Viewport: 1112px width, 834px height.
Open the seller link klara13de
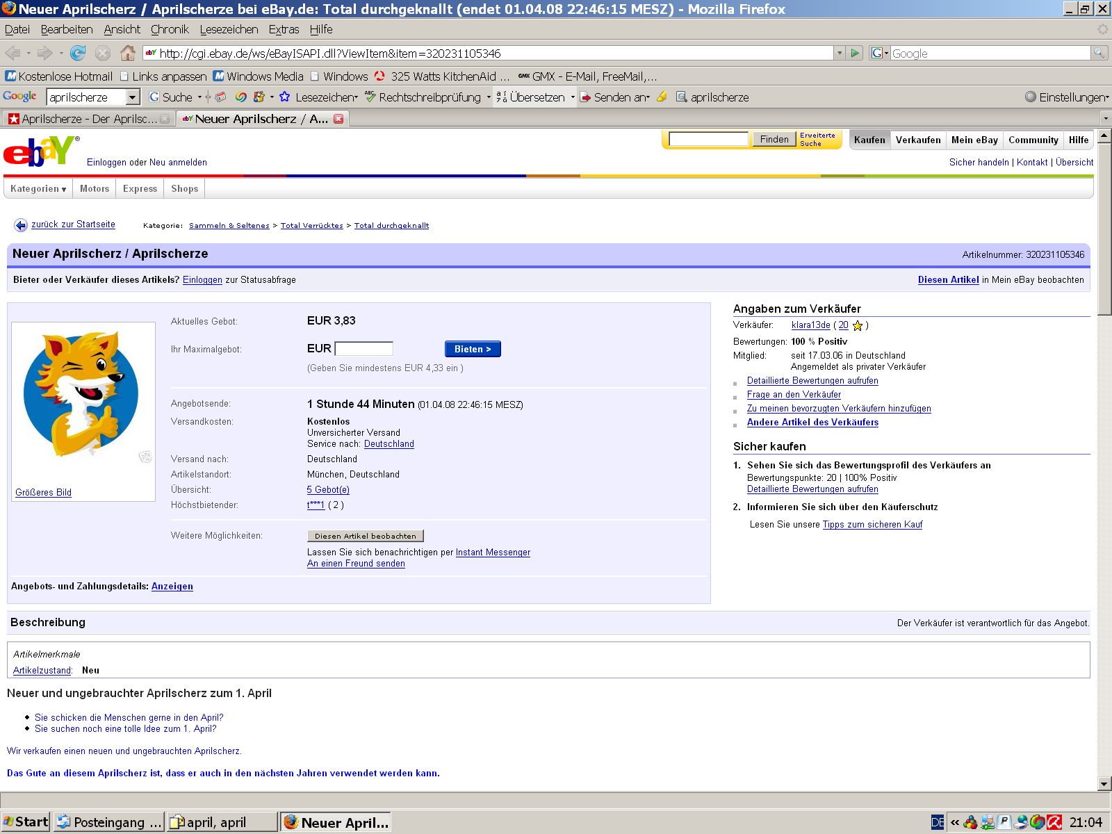[810, 325]
